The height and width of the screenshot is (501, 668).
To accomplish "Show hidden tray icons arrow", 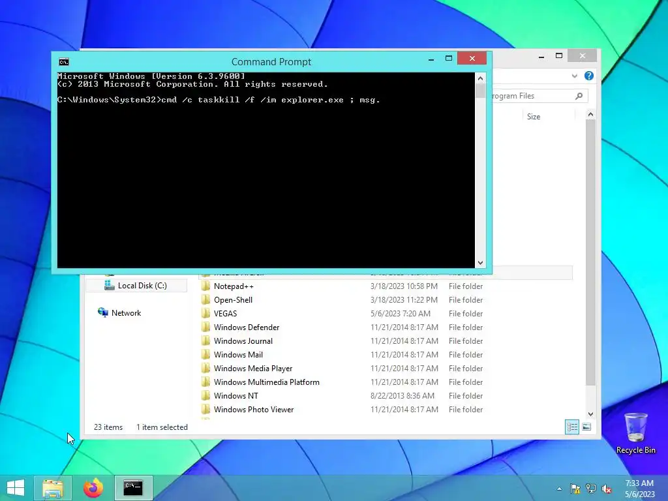I will pyautogui.click(x=559, y=489).
